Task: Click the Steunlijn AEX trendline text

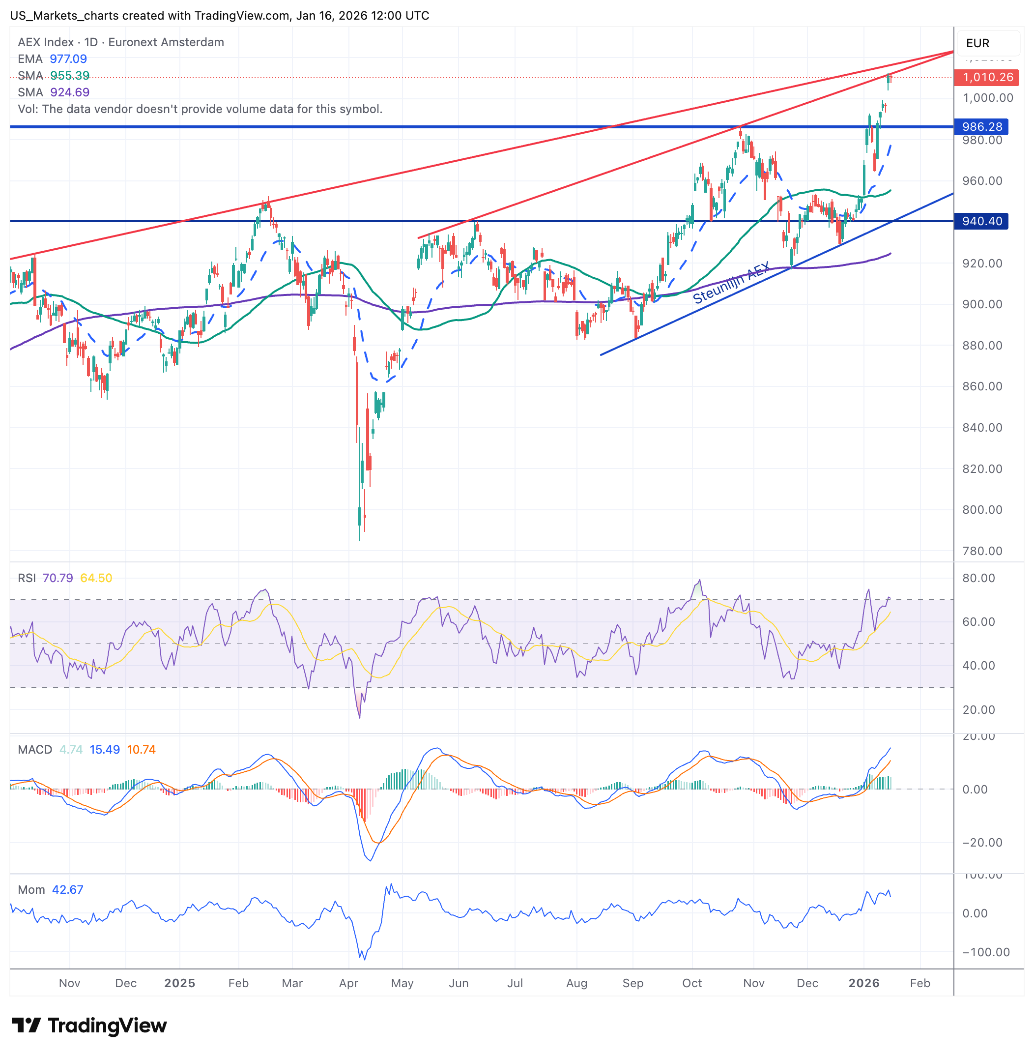Action: pyautogui.click(x=731, y=283)
